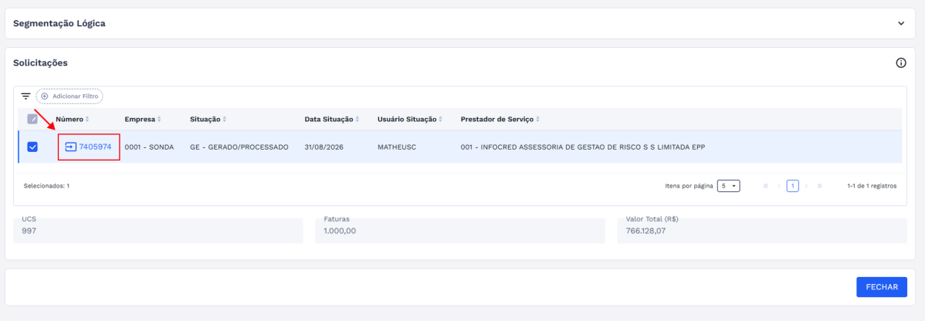This screenshot has width=925, height=321.
Task: Go to next page arrow
Action: pos(806,186)
